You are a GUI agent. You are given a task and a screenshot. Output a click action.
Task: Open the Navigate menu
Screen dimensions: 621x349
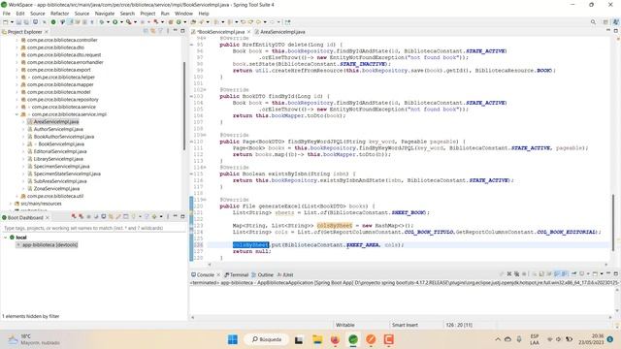click(105, 14)
